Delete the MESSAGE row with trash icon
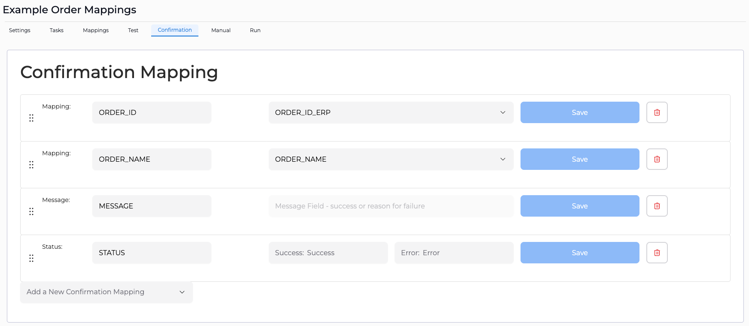 point(657,206)
